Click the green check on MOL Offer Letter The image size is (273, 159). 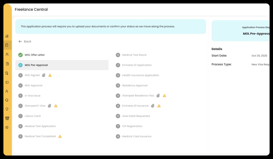click(x=20, y=55)
